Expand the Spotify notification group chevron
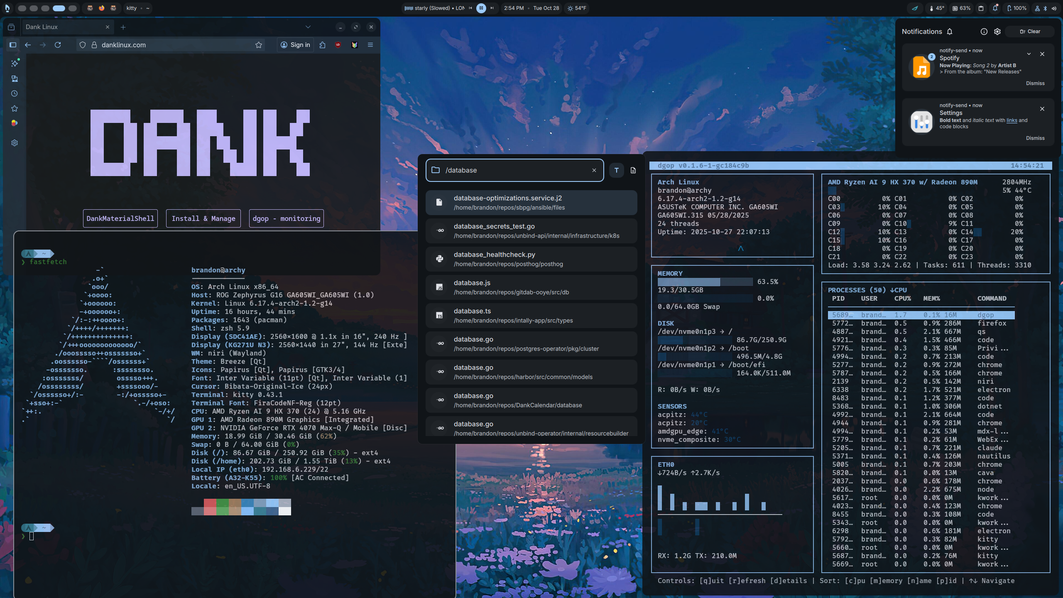This screenshot has width=1063, height=598. point(1029,54)
